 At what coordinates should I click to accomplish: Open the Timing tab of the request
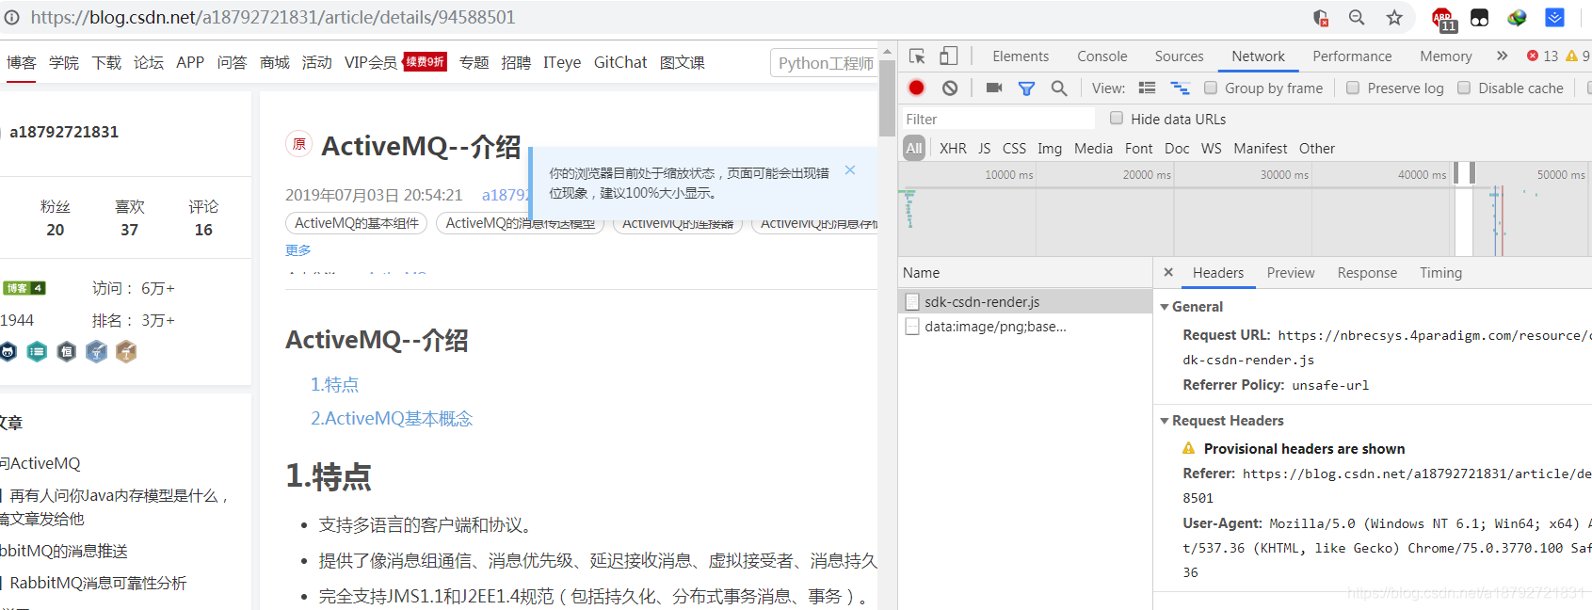(x=1440, y=273)
